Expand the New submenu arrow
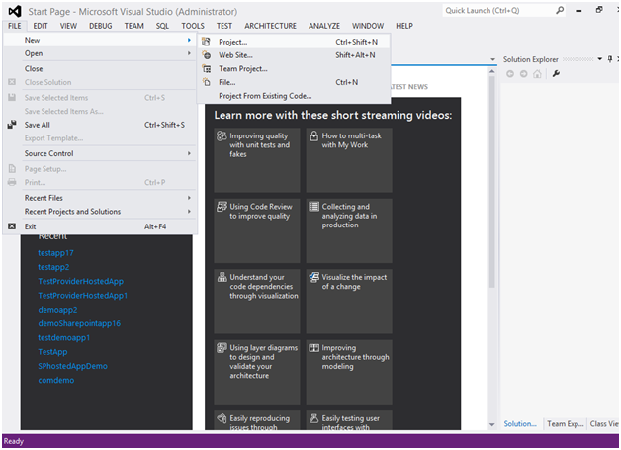The image size is (621, 450). [189, 40]
